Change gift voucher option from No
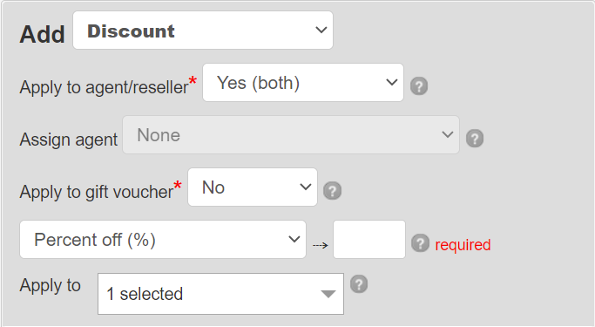 (253, 187)
